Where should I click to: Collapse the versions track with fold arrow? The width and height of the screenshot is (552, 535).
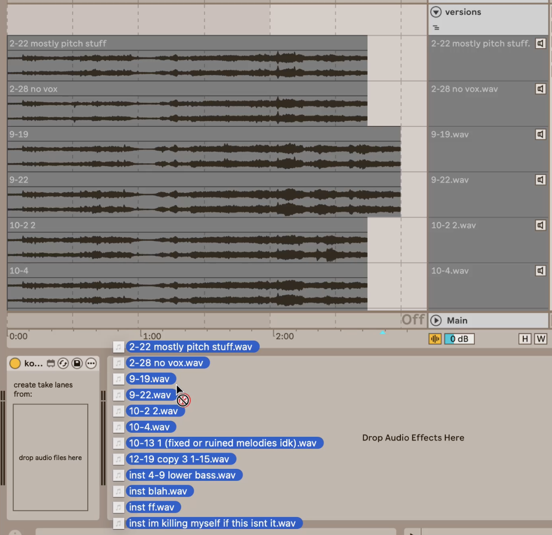[x=435, y=12]
